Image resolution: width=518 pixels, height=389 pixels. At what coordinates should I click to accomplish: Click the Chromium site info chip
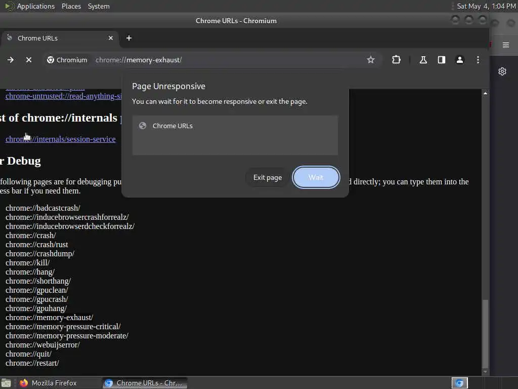point(67,60)
